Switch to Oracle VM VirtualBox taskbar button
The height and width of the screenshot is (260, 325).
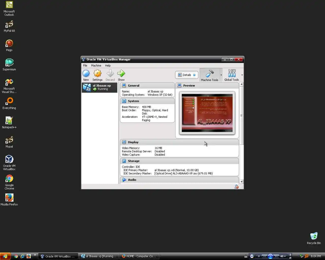[x=58, y=256]
